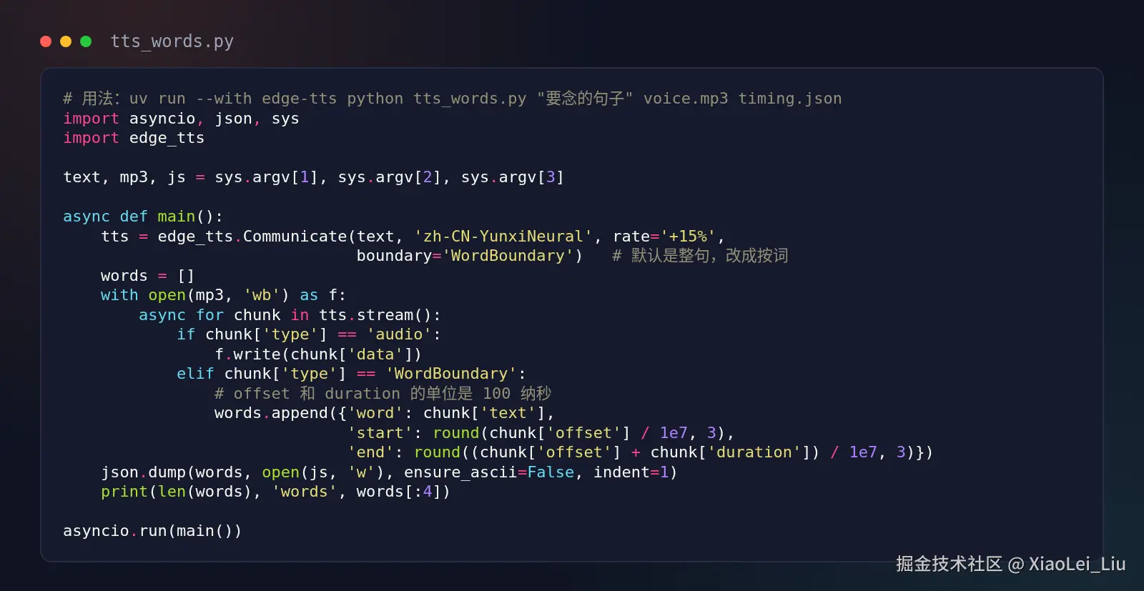Click the json.dump(words, ...) line

[389, 472]
